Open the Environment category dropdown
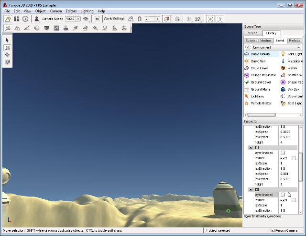This screenshot has width=306, height=236. [x=275, y=48]
